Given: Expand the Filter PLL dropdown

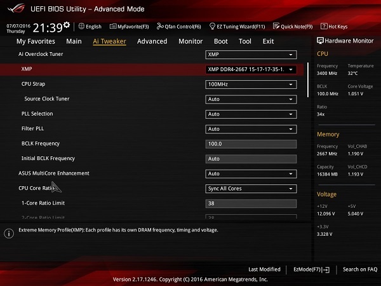Looking at the screenshot, I should point(251,129).
